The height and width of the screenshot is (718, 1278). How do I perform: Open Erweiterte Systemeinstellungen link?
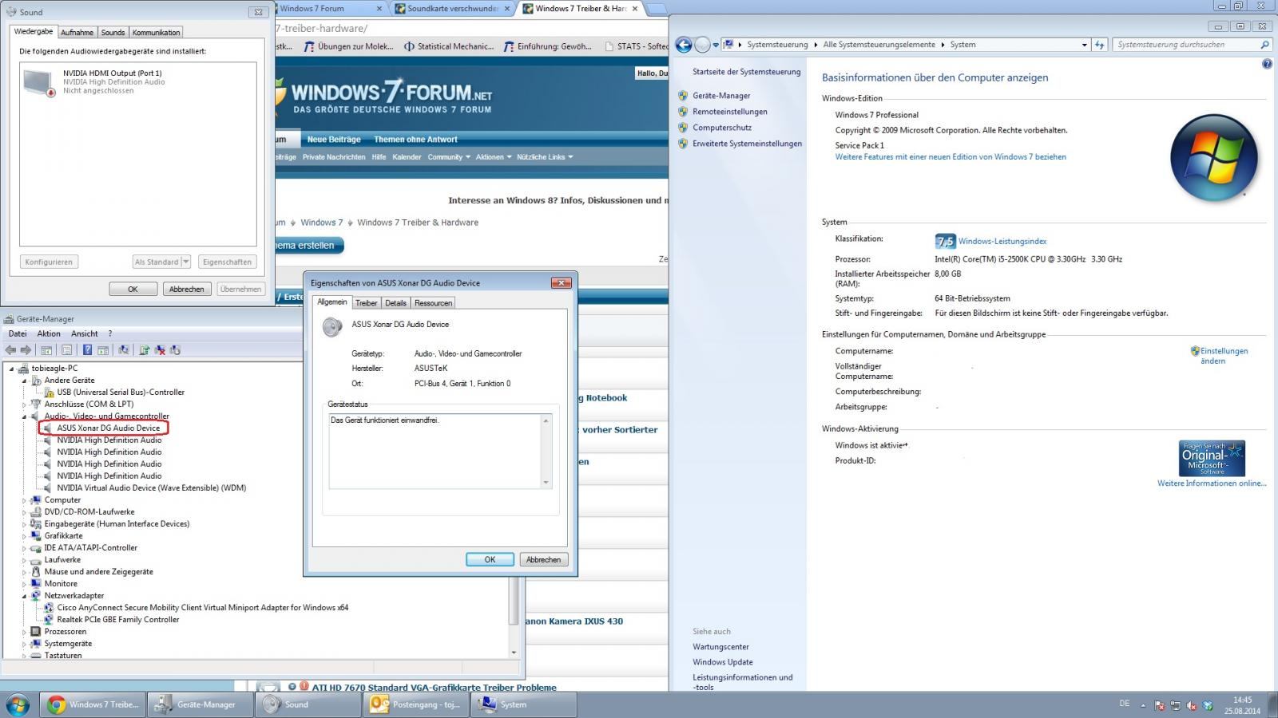tap(747, 144)
